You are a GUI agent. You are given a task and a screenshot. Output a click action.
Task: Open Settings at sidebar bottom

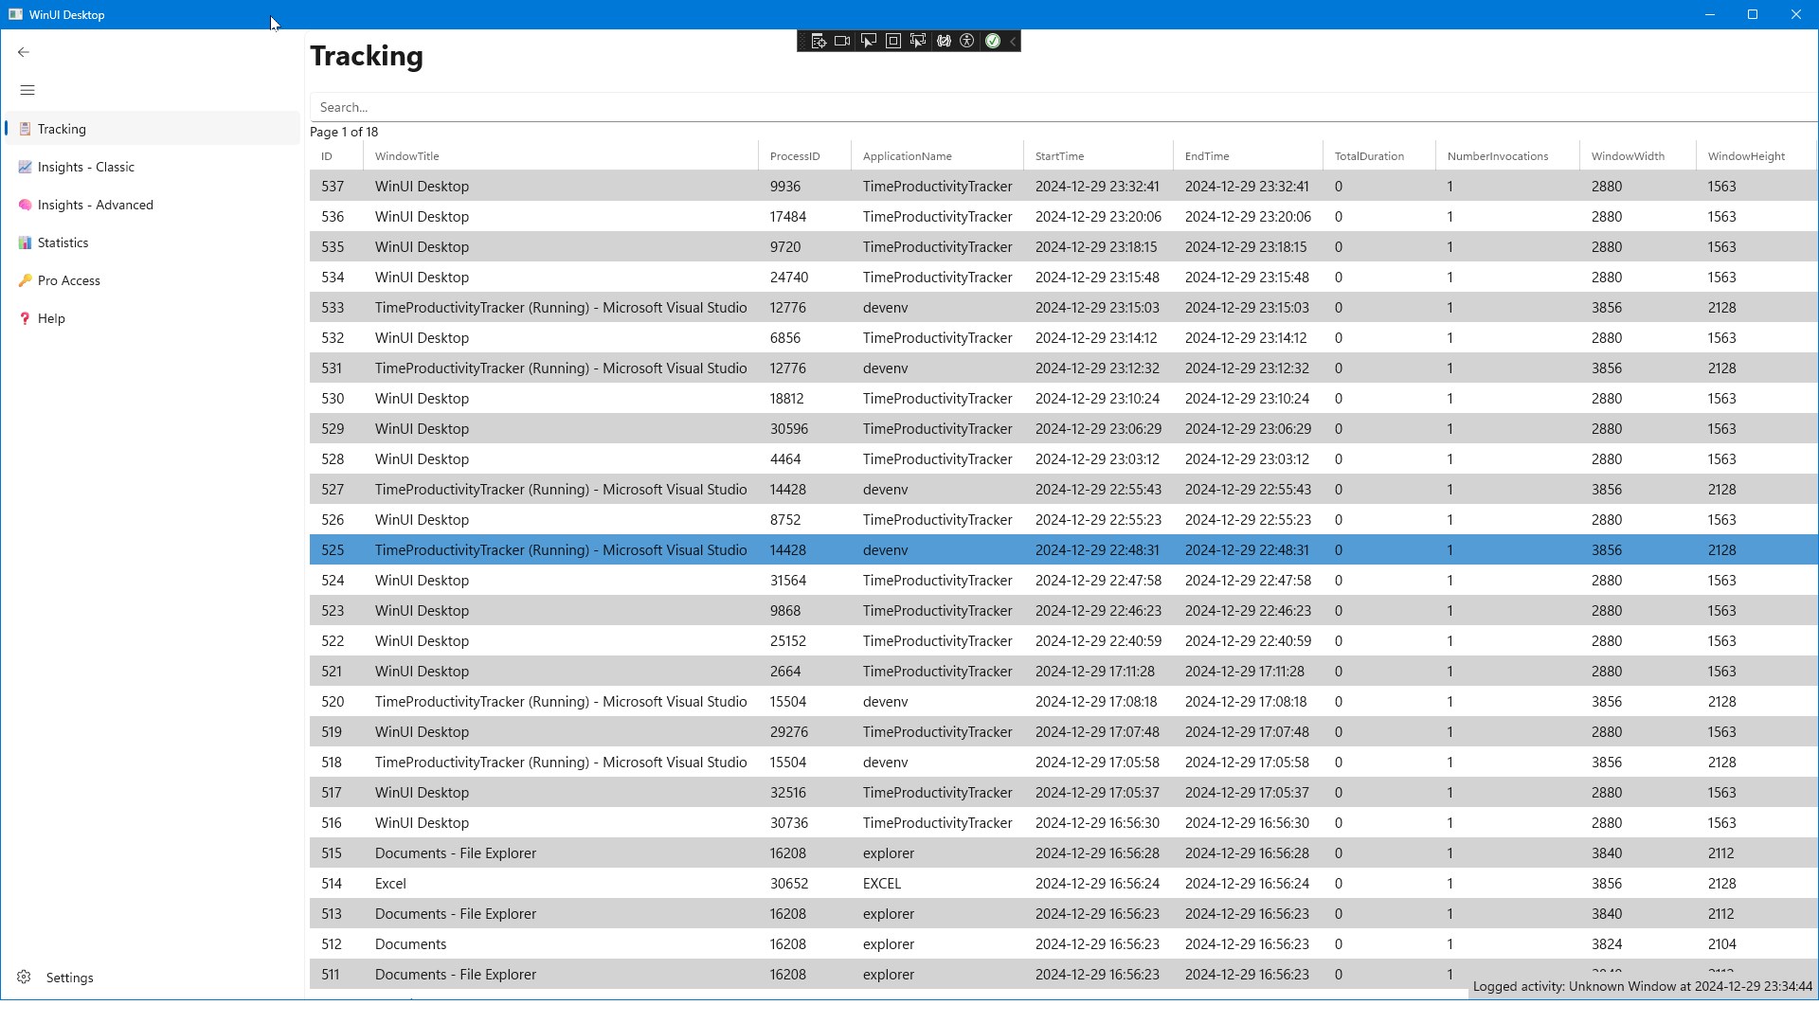pos(69,978)
